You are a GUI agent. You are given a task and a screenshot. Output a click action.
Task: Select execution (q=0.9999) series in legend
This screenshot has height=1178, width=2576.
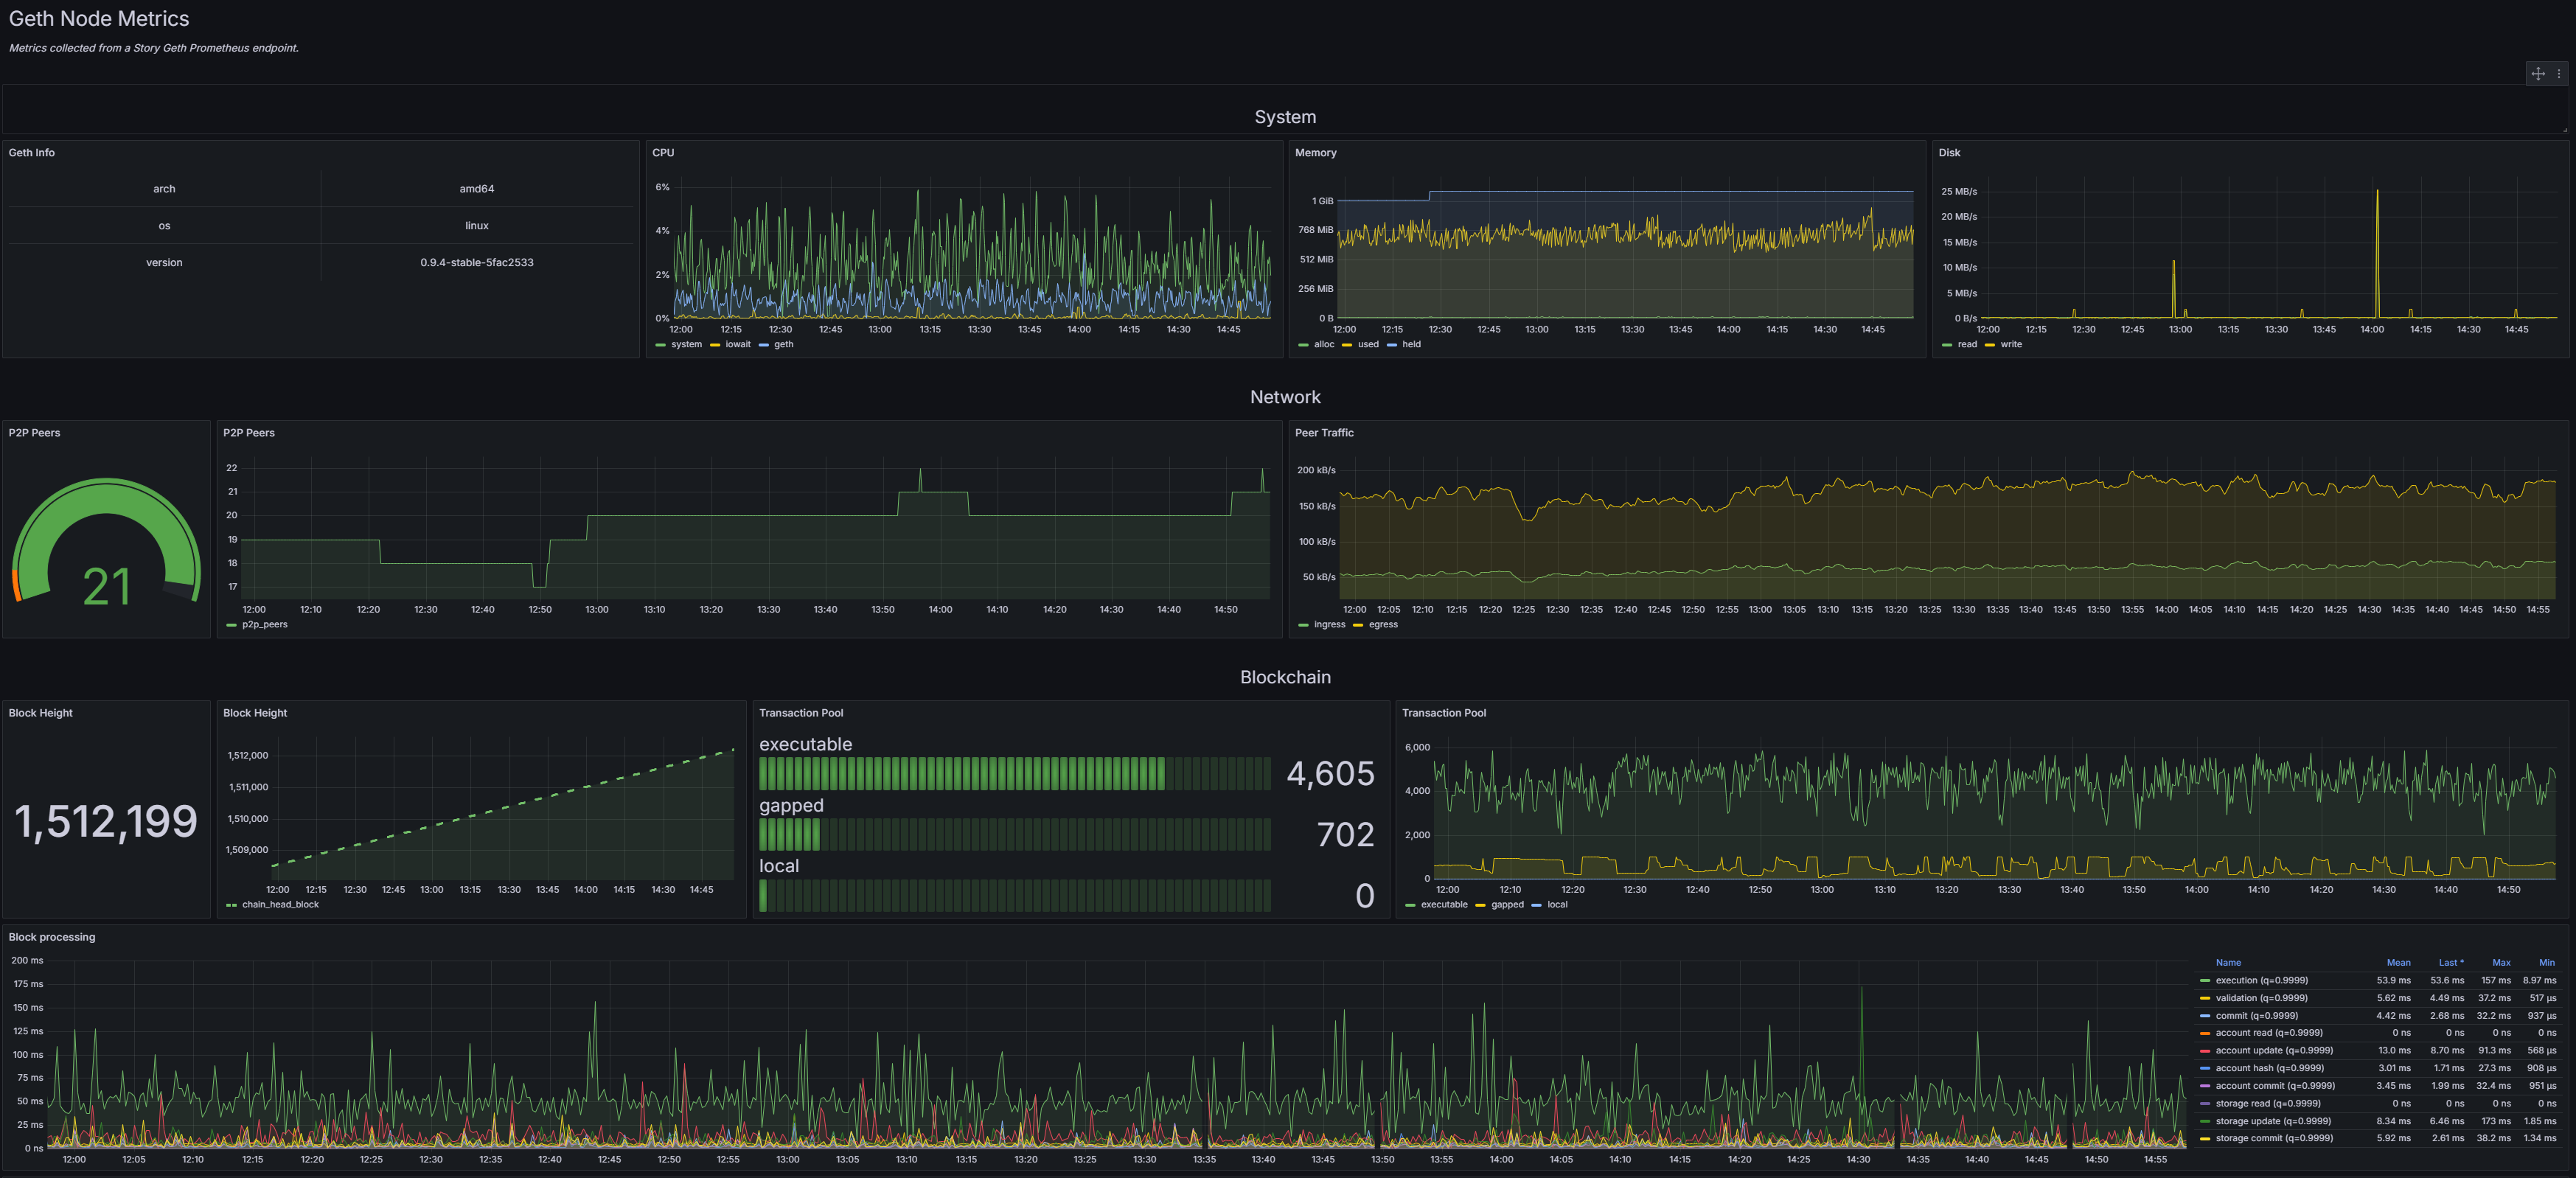(x=2261, y=981)
